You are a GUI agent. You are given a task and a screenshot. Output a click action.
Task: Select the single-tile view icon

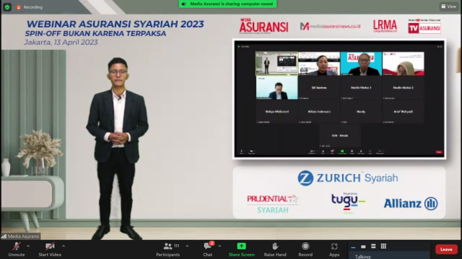(363, 247)
